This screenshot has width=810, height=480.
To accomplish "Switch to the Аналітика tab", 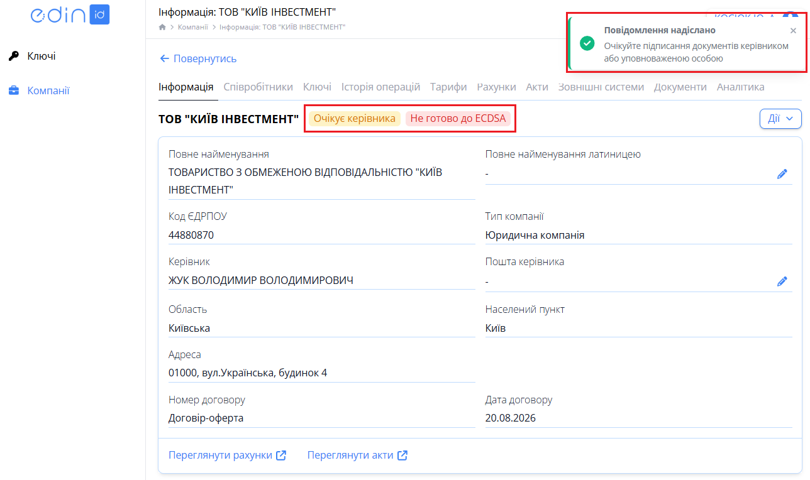I will [x=741, y=87].
